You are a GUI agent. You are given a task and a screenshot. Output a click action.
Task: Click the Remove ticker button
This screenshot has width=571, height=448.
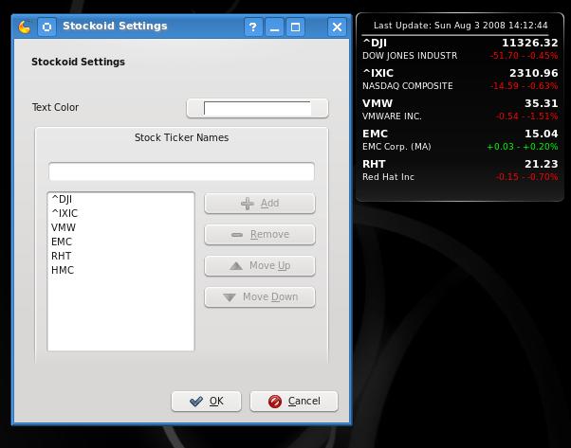(x=260, y=235)
